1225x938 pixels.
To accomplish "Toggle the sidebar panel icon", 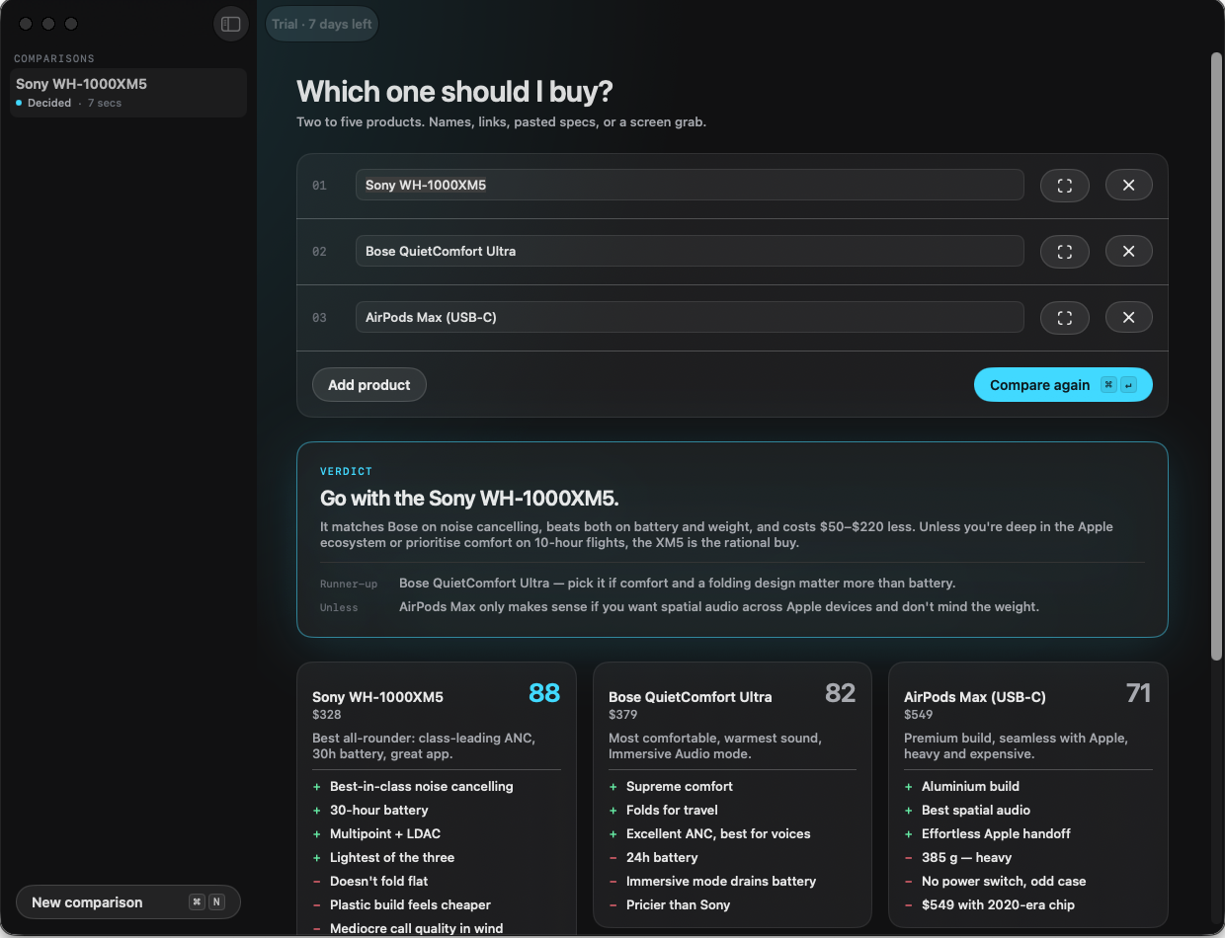I will point(230,24).
